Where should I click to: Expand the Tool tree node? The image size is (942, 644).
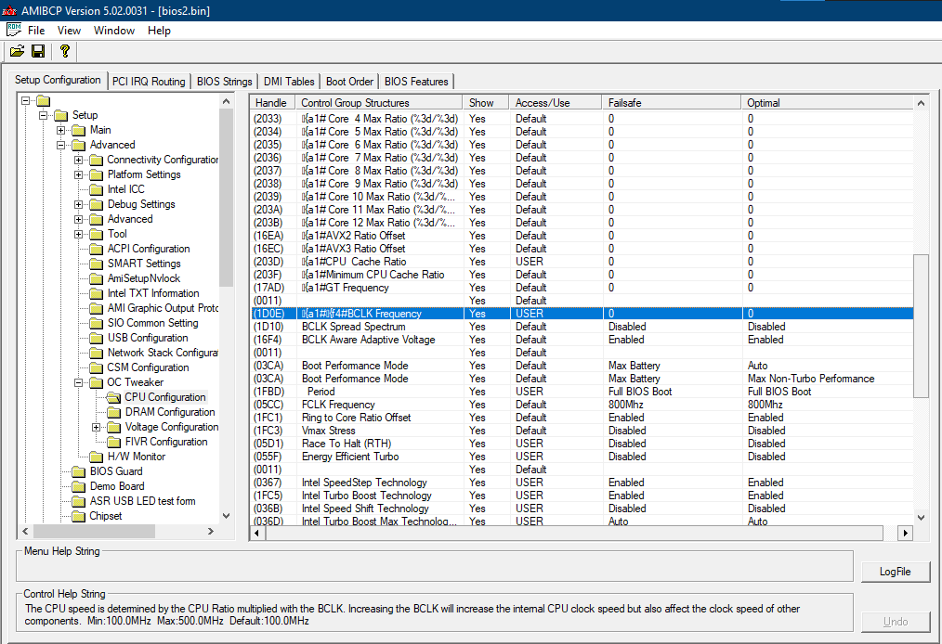tap(78, 234)
